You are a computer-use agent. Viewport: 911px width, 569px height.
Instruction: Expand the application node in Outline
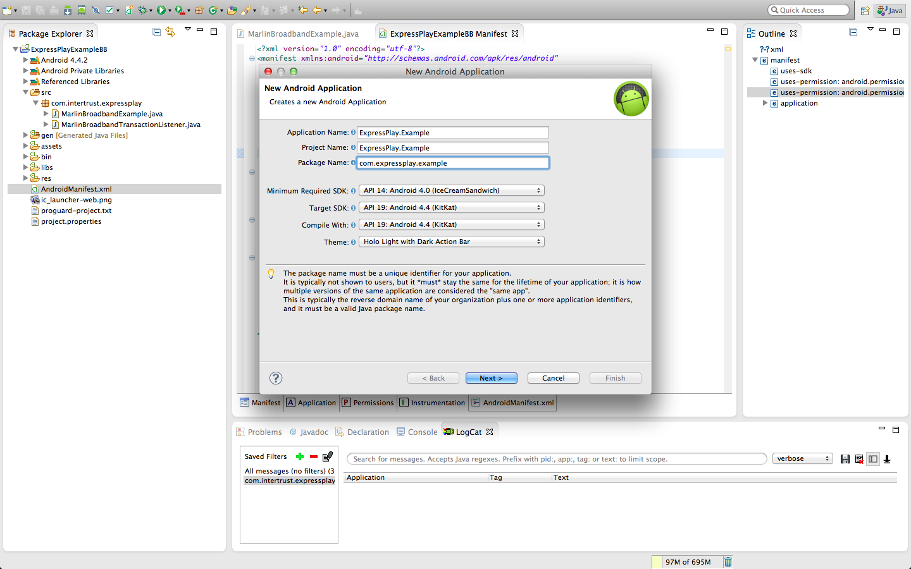click(x=765, y=103)
